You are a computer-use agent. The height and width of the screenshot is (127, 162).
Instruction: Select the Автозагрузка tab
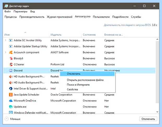(x=83, y=16)
